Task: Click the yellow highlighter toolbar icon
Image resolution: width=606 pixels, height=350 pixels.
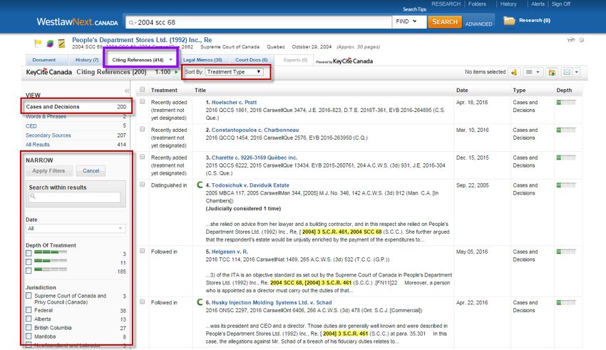Action: 514,72
